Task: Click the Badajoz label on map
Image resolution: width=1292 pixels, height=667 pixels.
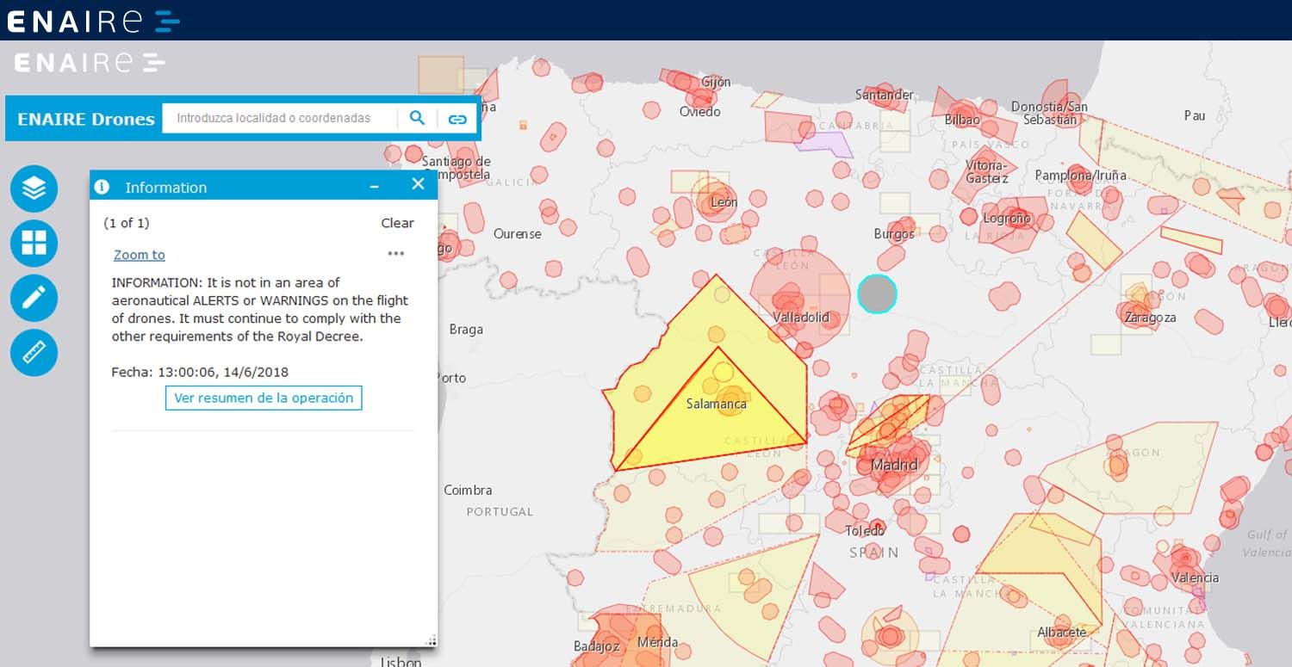Action: point(596,646)
